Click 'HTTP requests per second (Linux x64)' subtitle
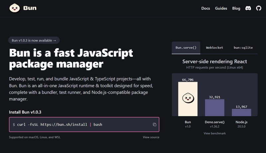Image resolution: width=266 pixels, height=153 pixels. (214, 67)
